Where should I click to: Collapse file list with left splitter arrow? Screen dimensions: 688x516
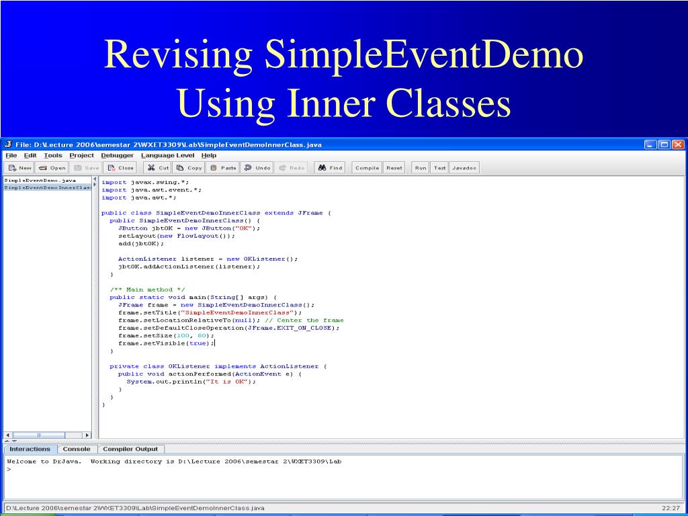pos(95,179)
